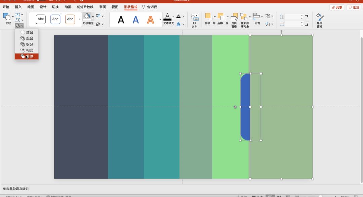Open the 审阅 tab

tap(103, 7)
